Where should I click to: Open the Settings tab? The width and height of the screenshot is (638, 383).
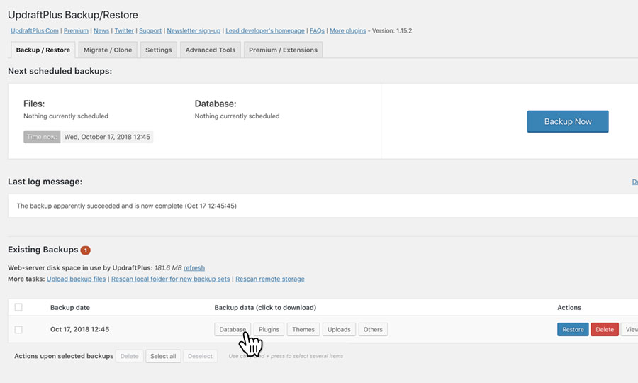coord(159,50)
